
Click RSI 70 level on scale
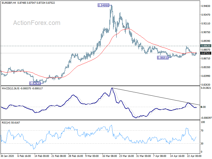(x=202, y=131)
